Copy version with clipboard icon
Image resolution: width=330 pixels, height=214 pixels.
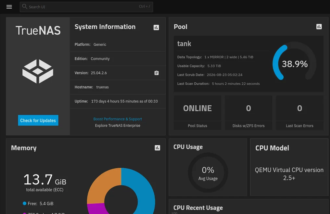pos(156,73)
